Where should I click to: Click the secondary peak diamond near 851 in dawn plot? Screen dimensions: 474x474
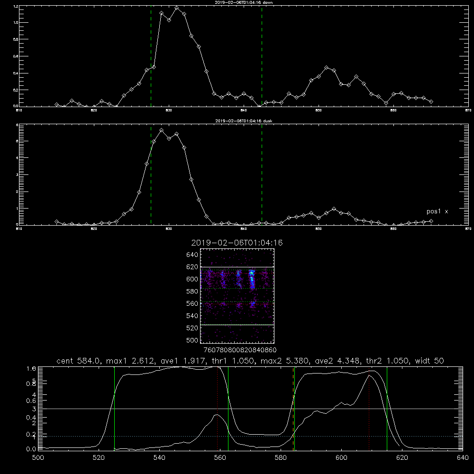pos(326,68)
